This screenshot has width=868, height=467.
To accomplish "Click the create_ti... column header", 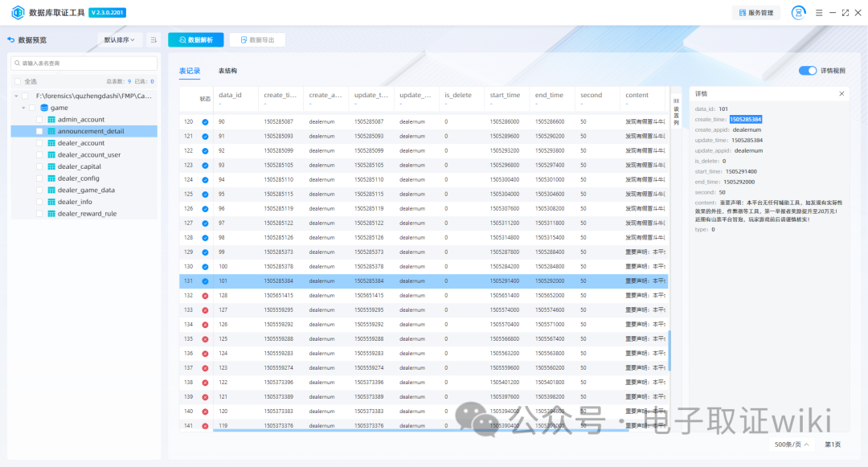I will point(280,95).
